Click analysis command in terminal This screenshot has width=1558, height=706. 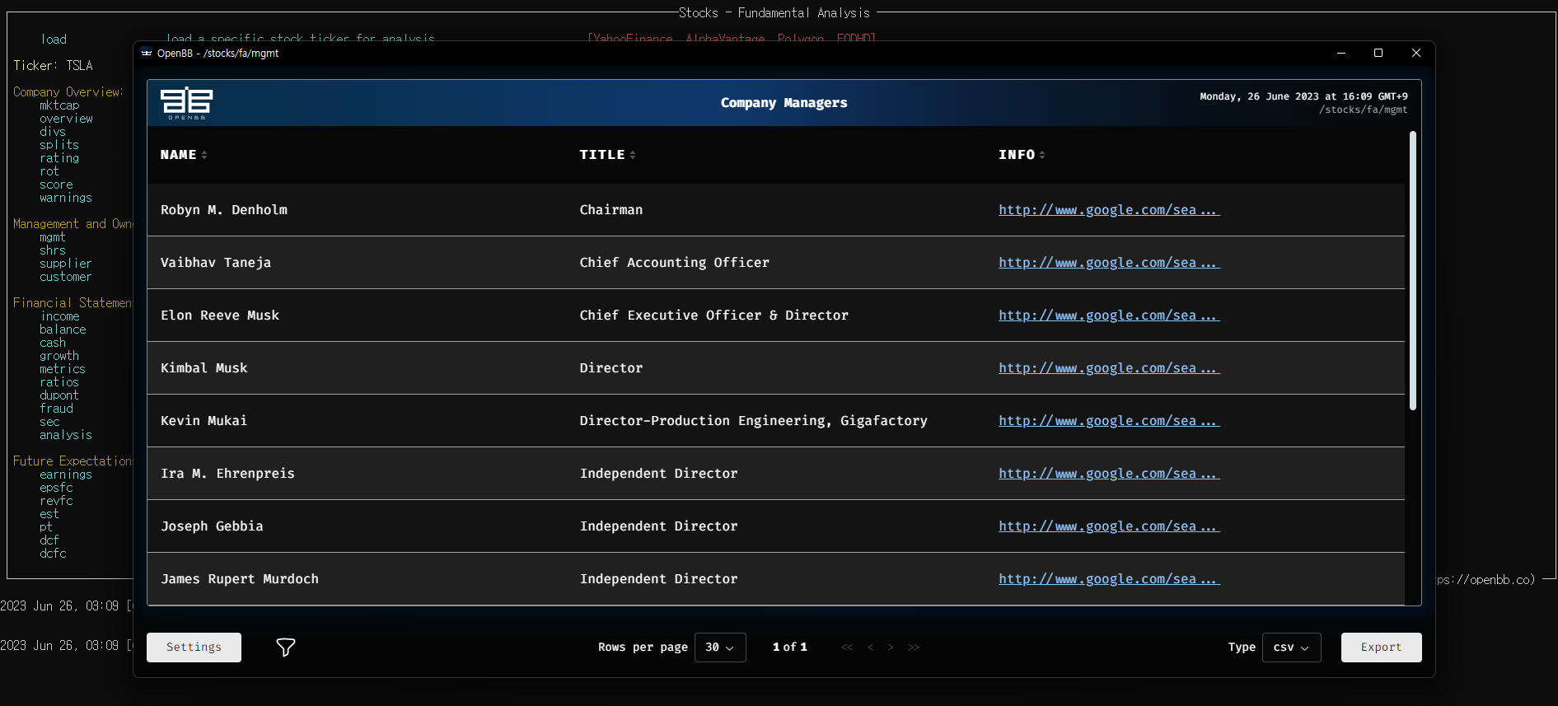(x=66, y=435)
